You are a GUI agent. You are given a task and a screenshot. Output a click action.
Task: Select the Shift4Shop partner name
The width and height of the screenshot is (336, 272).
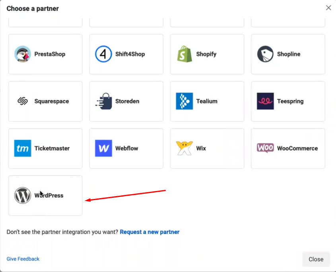(130, 54)
